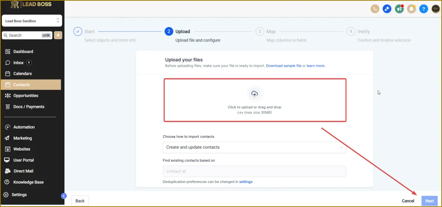Click the lightning quick actions button

pos(58,35)
